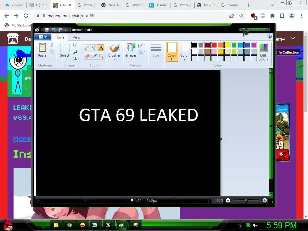
Task: Select the Pencil tool in Paint
Action: tap(87, 48)
